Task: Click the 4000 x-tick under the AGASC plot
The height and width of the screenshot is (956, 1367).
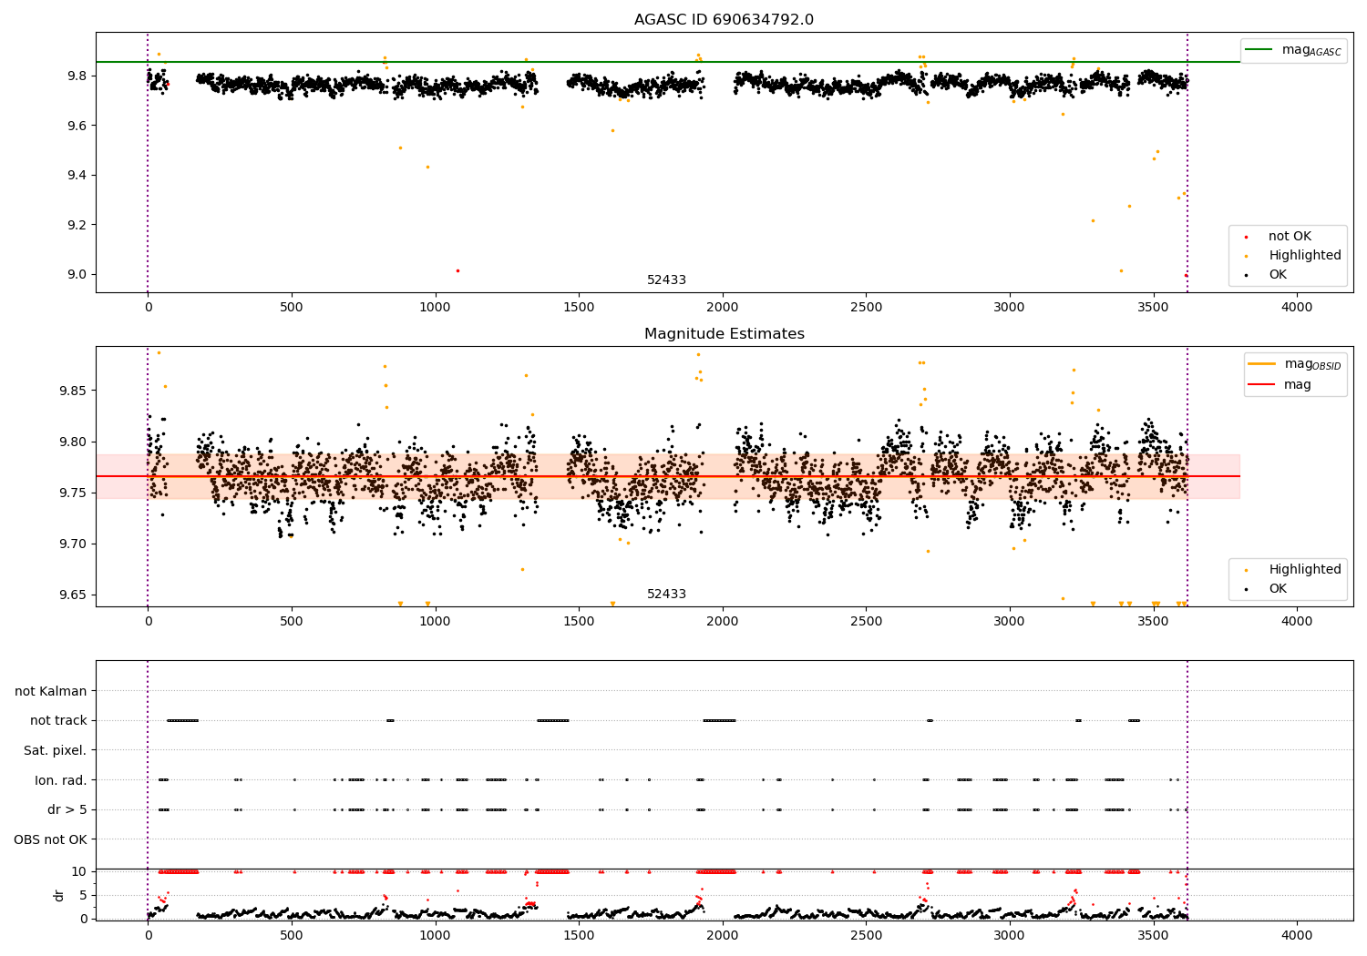Action: pyautogui.click(x=1297, y=308)
